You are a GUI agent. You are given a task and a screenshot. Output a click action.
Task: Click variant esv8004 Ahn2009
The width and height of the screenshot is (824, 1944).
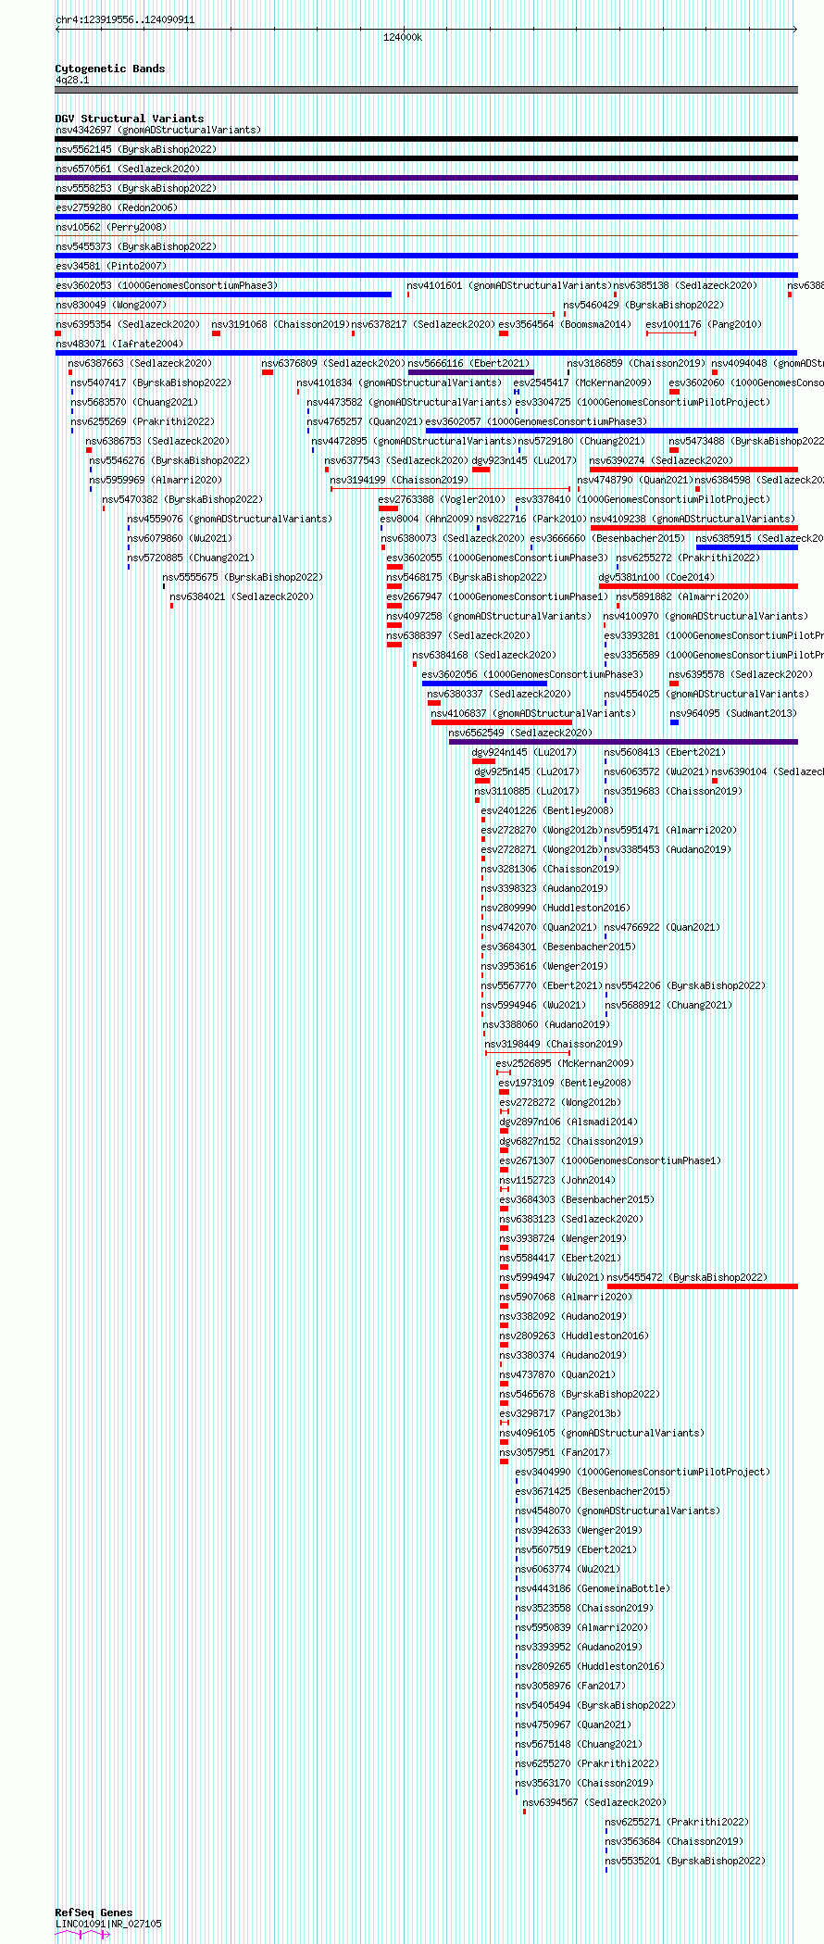(427, 519)
